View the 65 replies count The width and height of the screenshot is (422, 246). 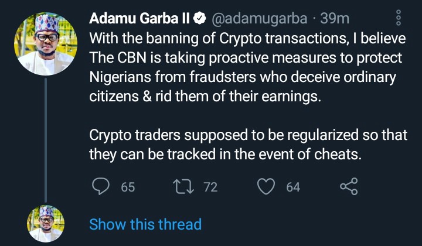(128, 187)
